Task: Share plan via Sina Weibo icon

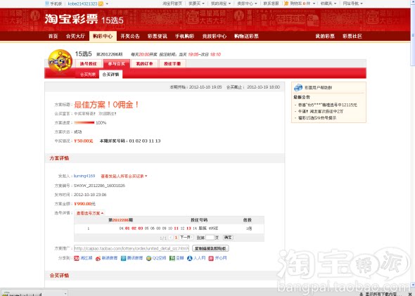Action: 98,259
